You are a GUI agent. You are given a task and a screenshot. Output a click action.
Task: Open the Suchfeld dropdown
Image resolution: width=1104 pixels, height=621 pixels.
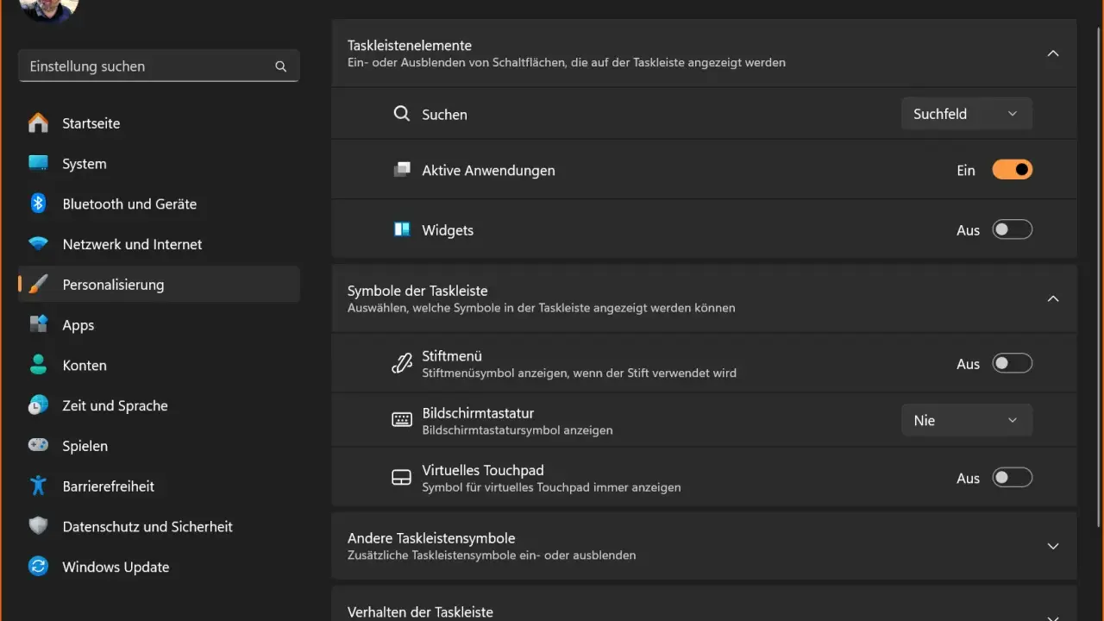pyautogui.click(x=967, y=114)
